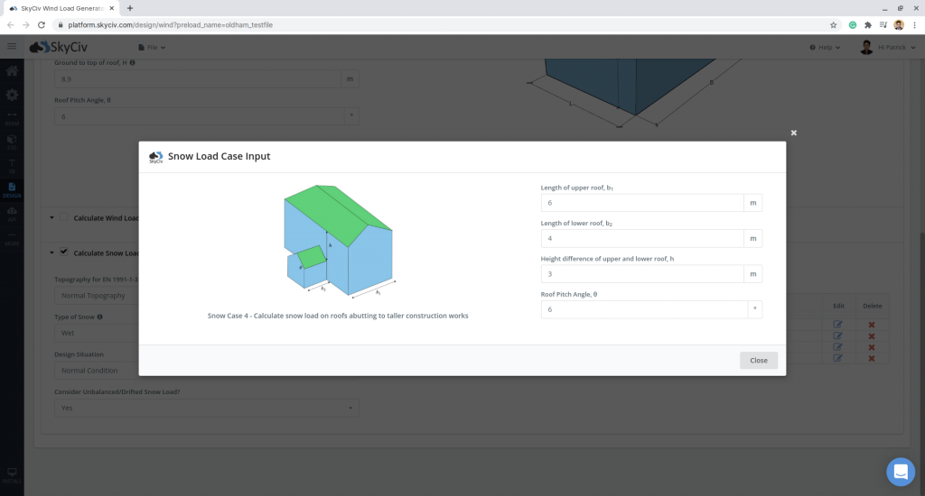925x496 pixels.
Task: Open the Help menu
Action: (x=826, y=47)
